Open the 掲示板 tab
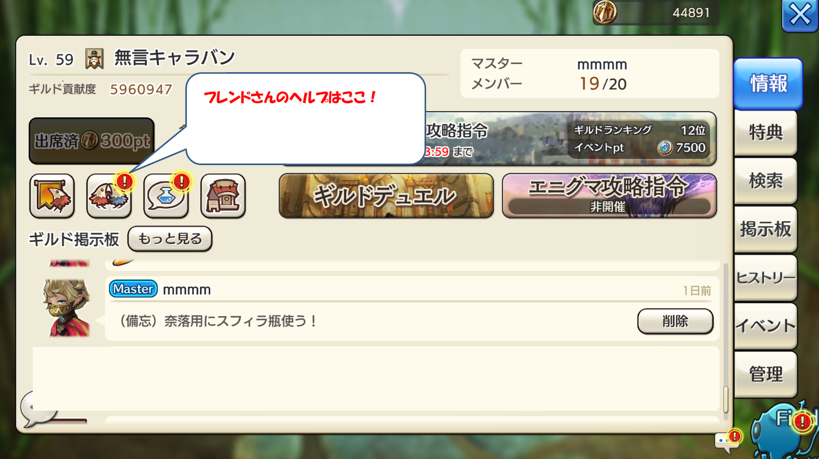The height and width of the screenshot is (459, 819). pos(765,229)
